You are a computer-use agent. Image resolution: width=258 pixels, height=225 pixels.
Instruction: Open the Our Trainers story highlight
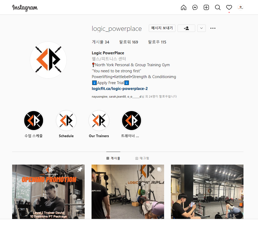click(99, 124)
